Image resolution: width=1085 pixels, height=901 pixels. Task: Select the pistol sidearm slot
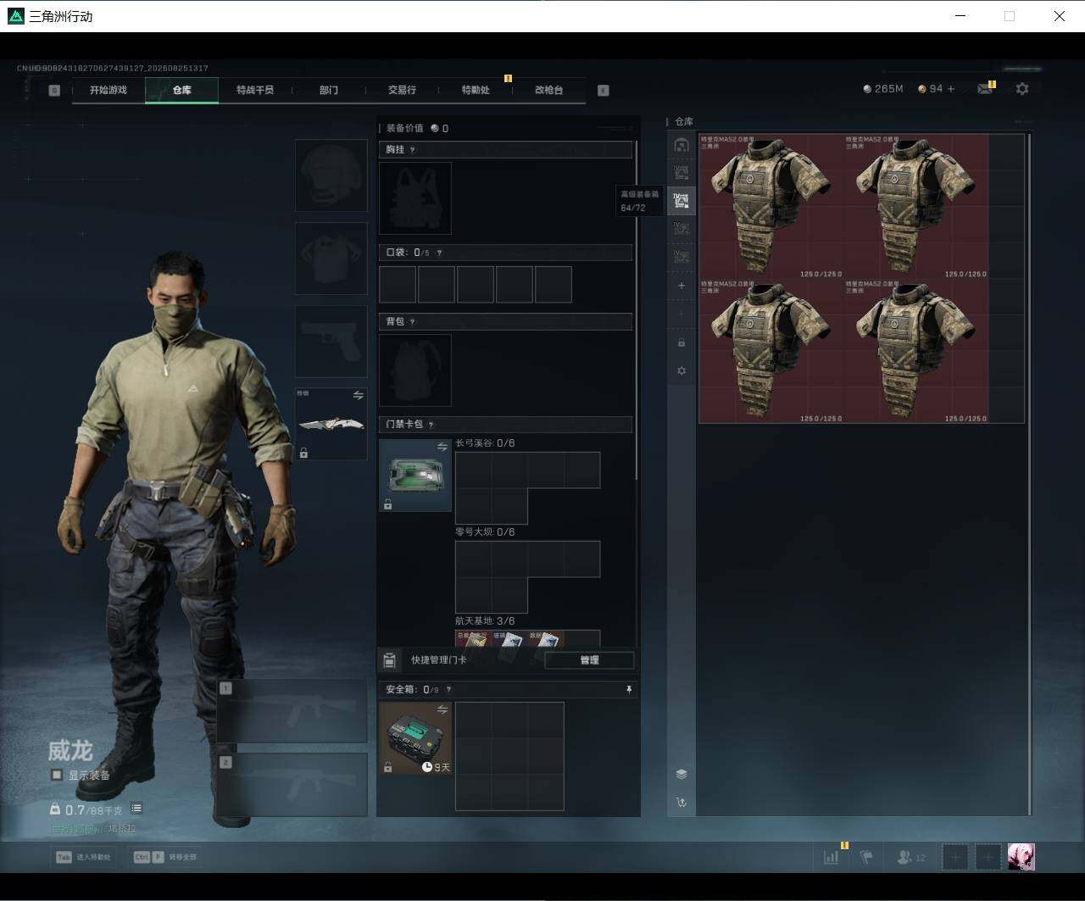point(331,342)
